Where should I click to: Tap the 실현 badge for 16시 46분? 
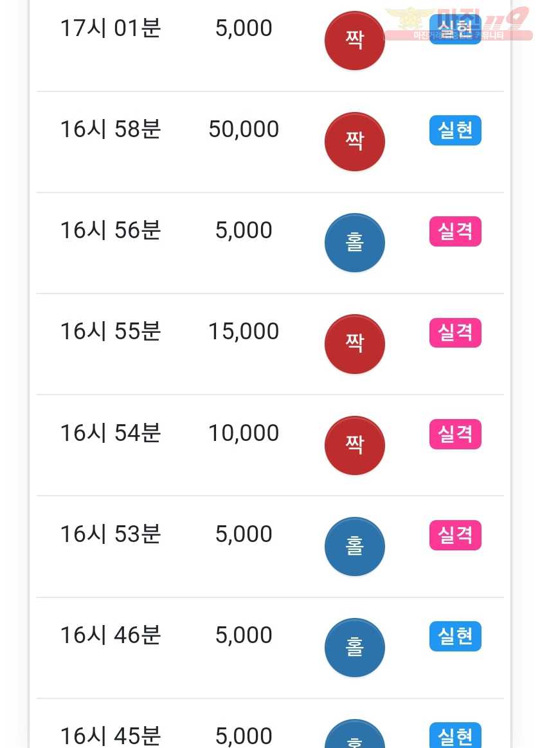(455, 637)
